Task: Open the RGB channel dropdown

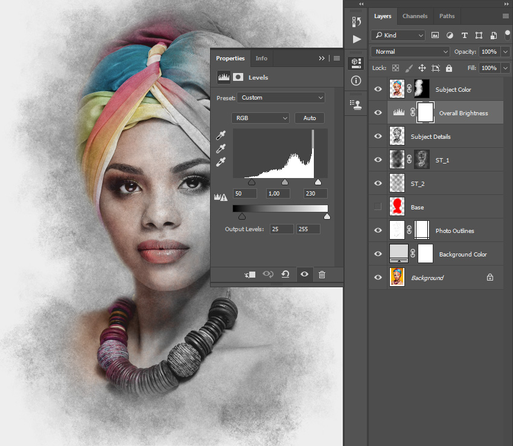Action: coord(260,118)
